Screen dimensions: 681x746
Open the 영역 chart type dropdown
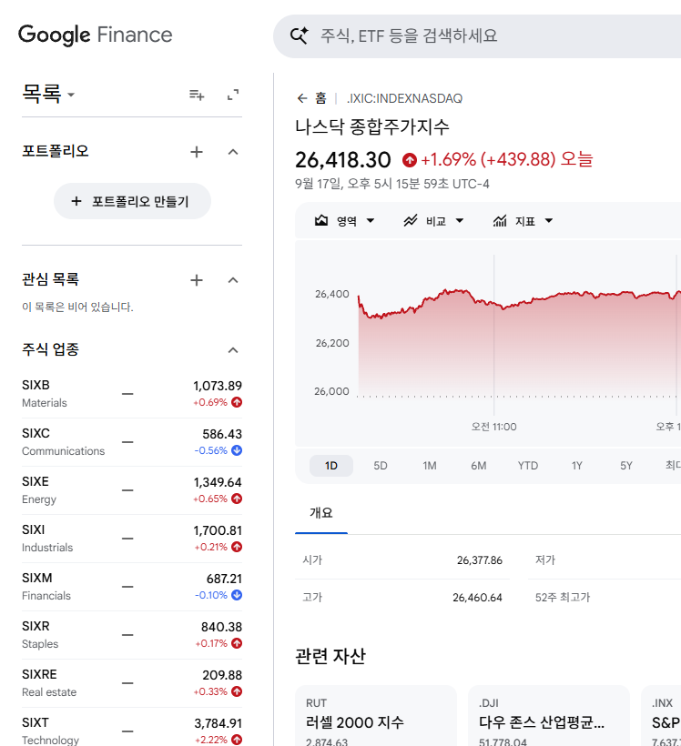(345, 221)
